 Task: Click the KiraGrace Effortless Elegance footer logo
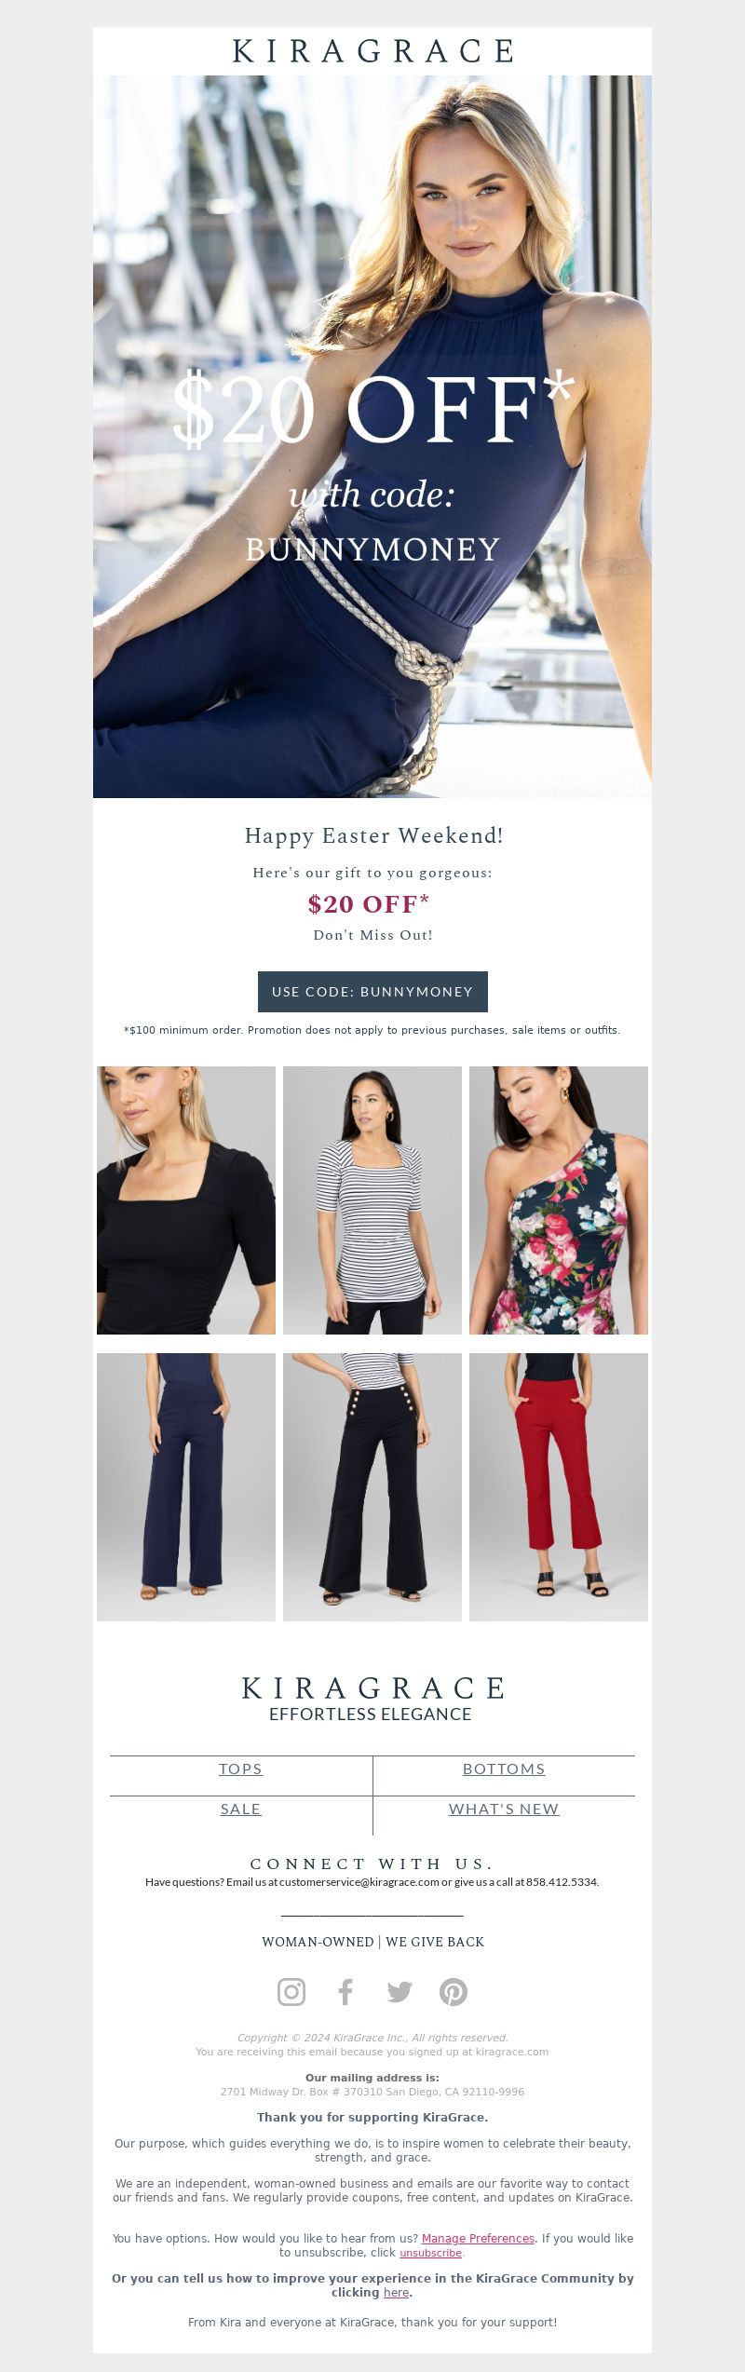[372, 1699]
